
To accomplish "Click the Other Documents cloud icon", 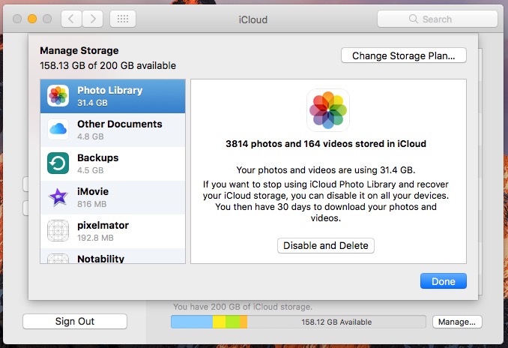I will (x=58, y=130).
